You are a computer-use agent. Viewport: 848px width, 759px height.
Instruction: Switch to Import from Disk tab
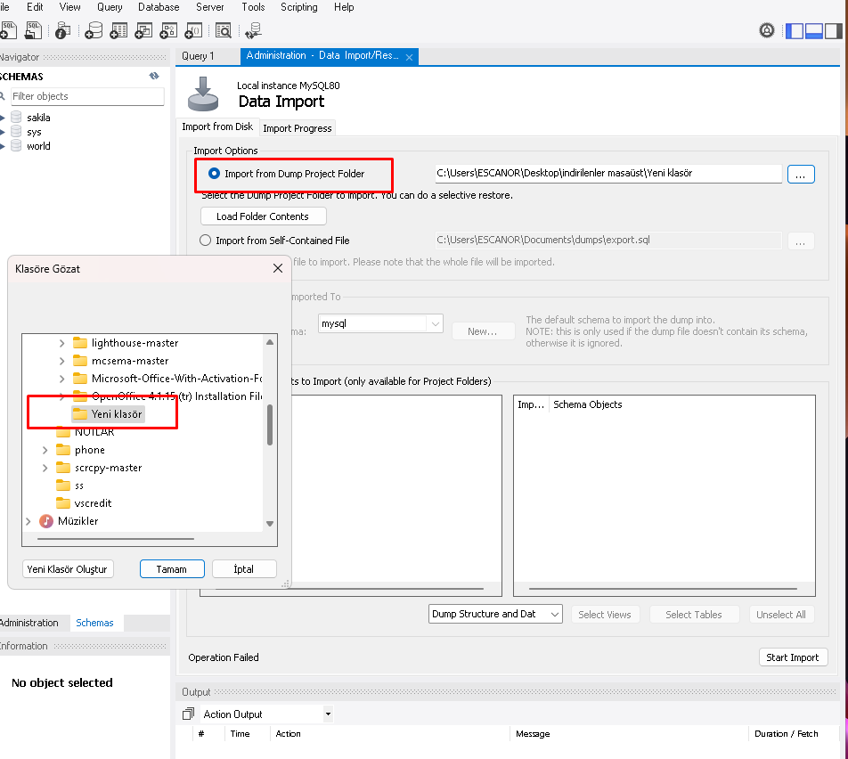coord(217,126)
